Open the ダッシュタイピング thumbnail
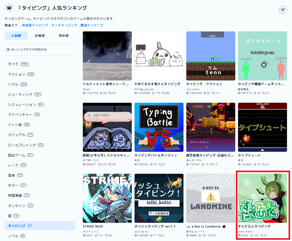The height and width of the screenshot is (241, 292). 159,198
